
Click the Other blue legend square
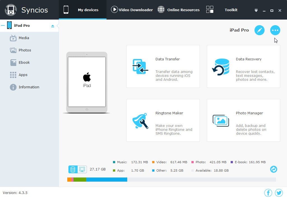click(x=153, y=170)
